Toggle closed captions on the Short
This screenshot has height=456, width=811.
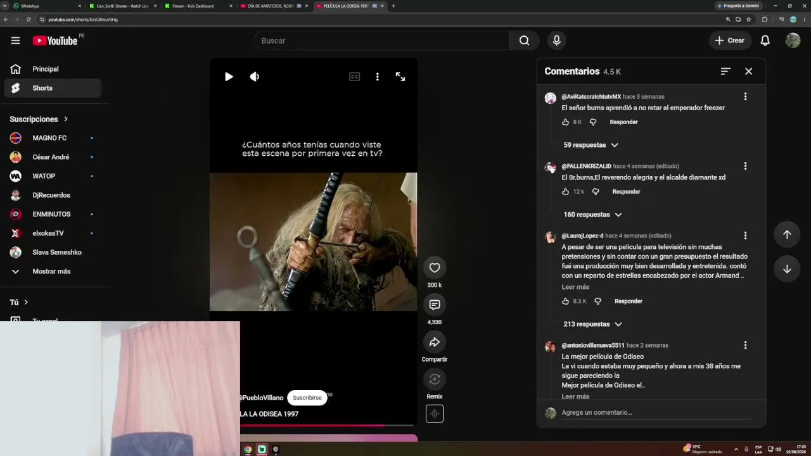tap(355, 77)
